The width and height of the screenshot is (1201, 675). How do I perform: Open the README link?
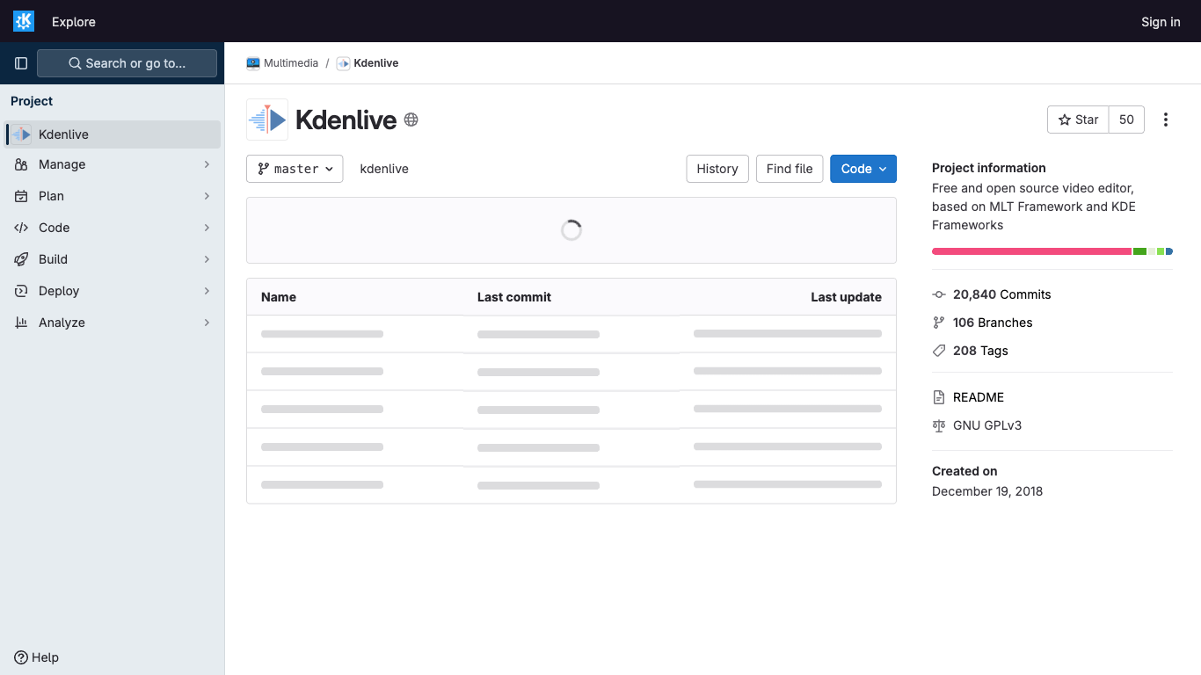click(979, 397)
